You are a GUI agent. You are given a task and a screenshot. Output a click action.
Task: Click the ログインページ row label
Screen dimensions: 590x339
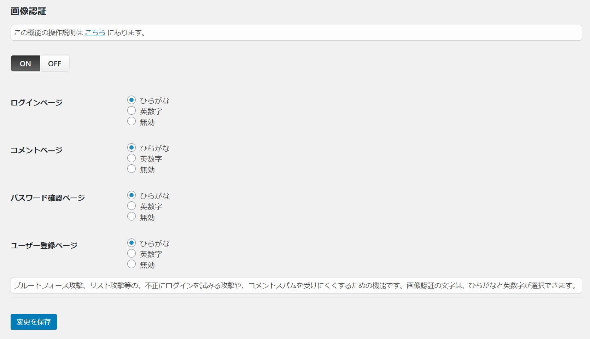(36, 103)
